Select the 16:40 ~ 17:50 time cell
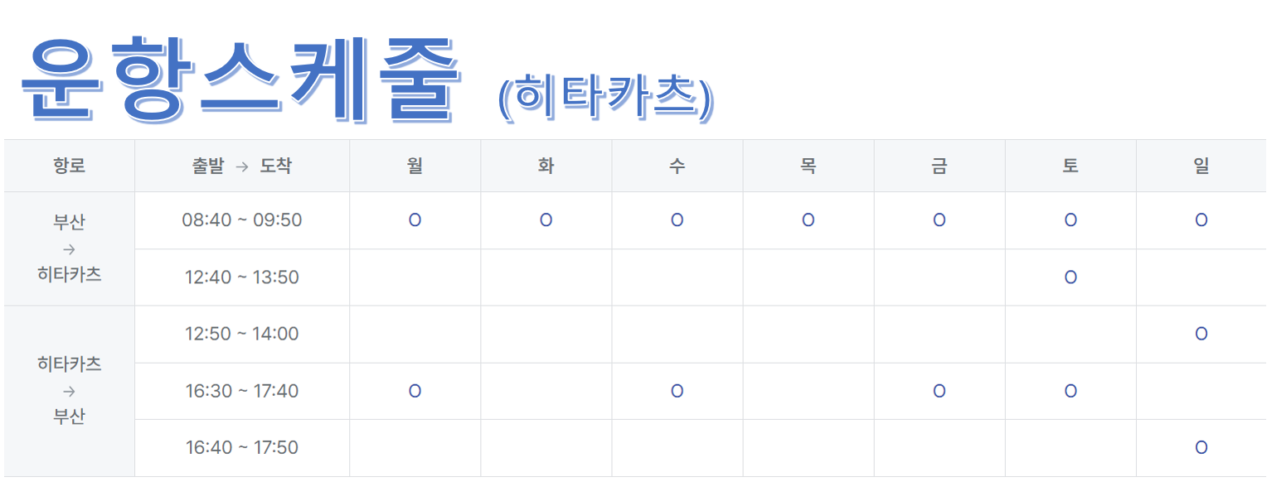This screenshot has width=1267, height=482. pyautogui.click(x=242, y=448)
